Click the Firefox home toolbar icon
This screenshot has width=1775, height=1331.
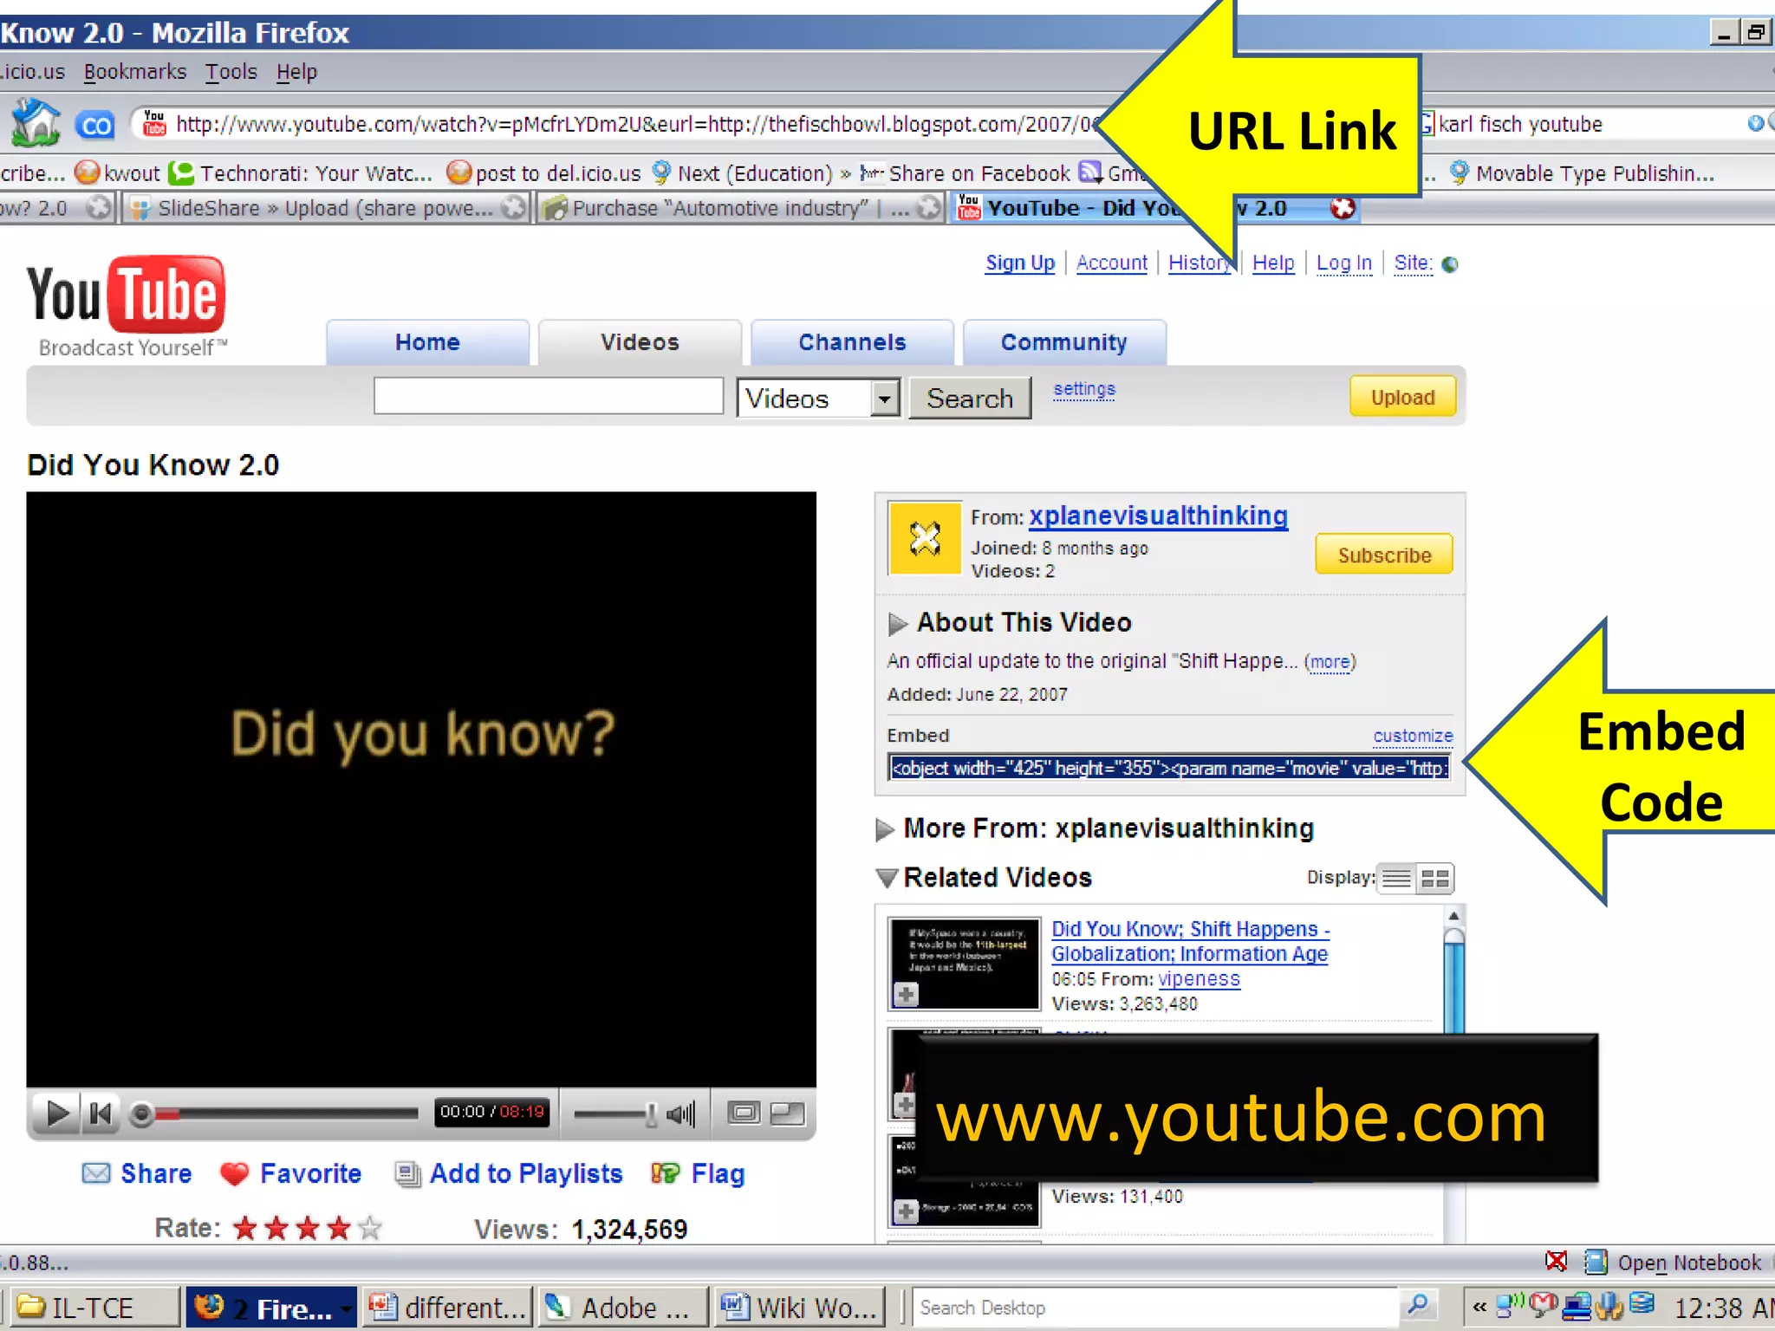pyautogui.click(x=36, y=122)
